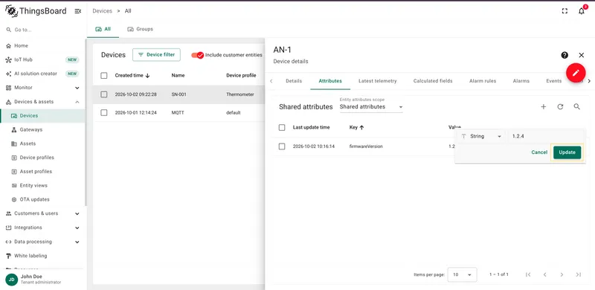The width and height of the screenshot is (595, 290).
Task: Select Devices in the sidebar
Action: [43, 116]
